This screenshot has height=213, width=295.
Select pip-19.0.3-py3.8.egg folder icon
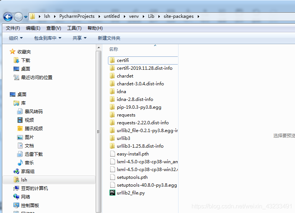coord(112,107)
